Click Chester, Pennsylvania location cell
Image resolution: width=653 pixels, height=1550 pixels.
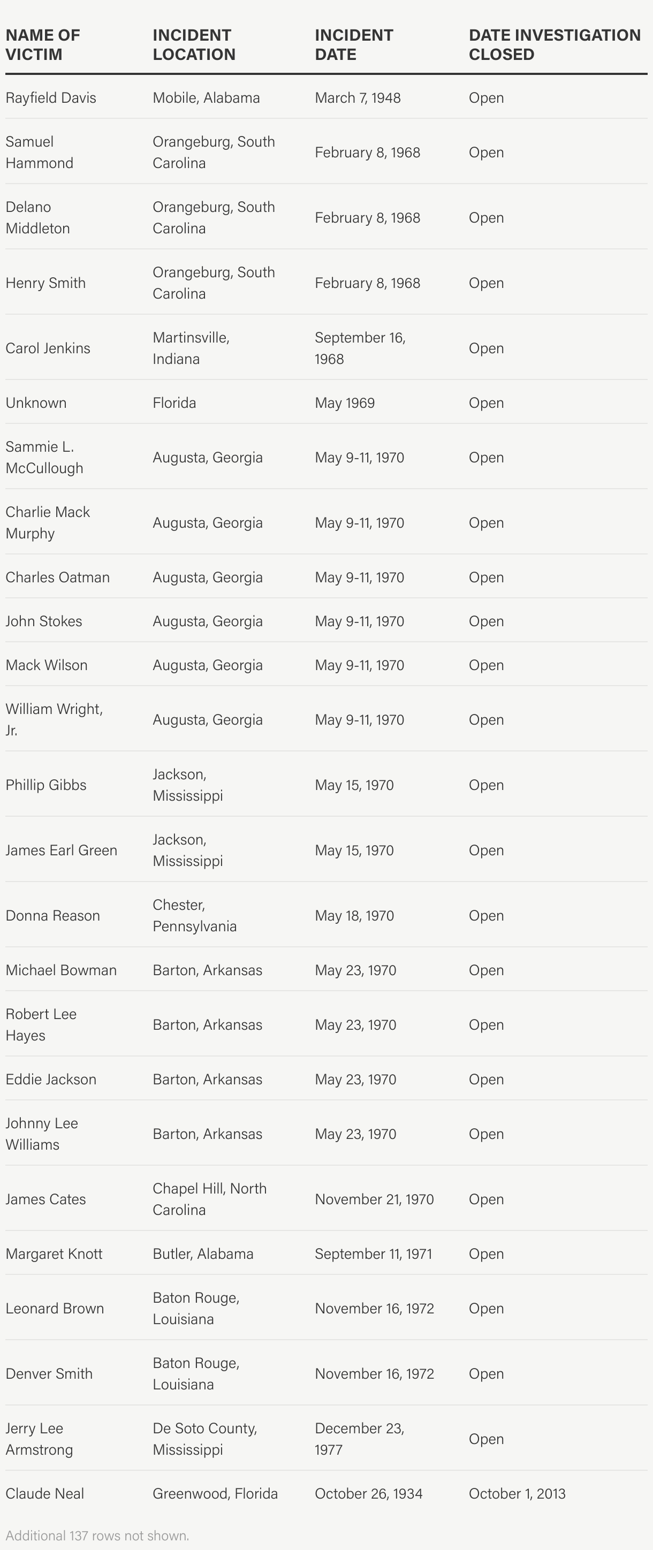(x=194, y=915)
